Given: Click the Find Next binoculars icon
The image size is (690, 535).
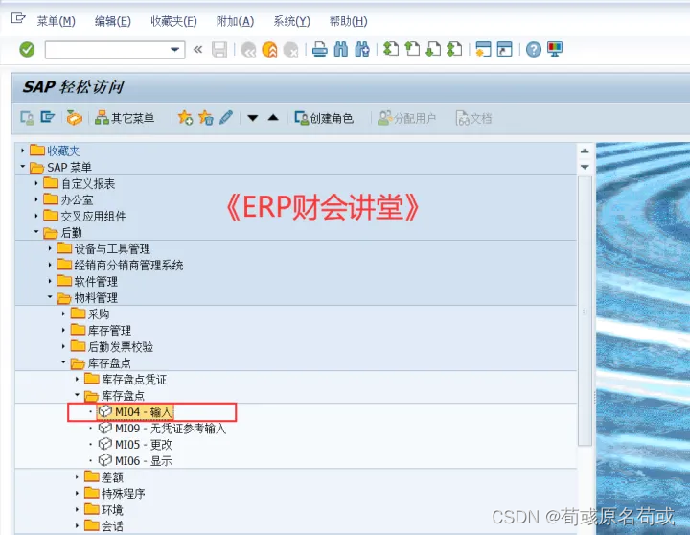Looking at the screenshot, I should [x=362, y=49].
